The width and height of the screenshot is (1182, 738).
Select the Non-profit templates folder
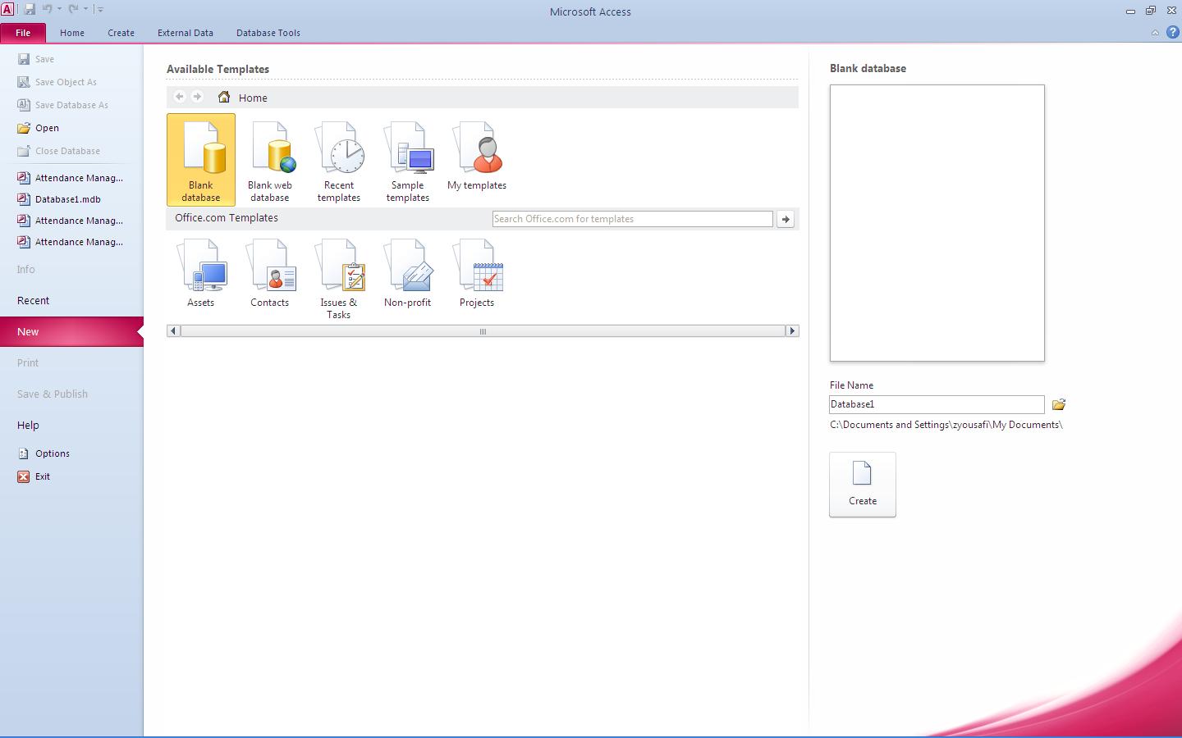tap(408, 273)
